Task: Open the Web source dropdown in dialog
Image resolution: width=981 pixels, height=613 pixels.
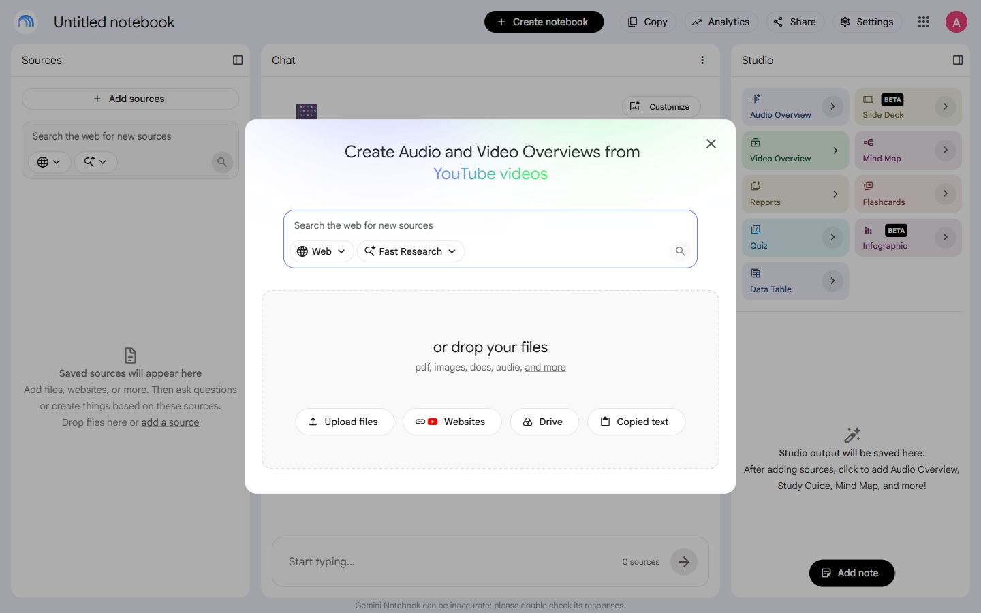Action: point(322,251)
